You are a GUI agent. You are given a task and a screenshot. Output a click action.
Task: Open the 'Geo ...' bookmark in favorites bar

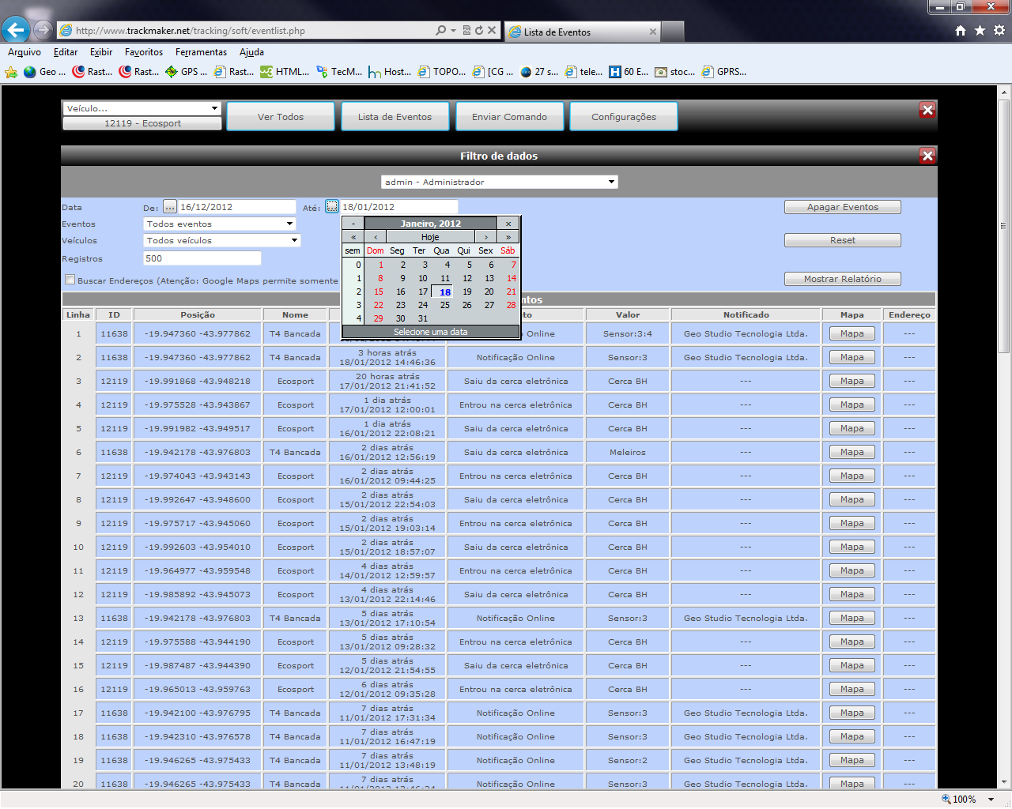[44, 72]
